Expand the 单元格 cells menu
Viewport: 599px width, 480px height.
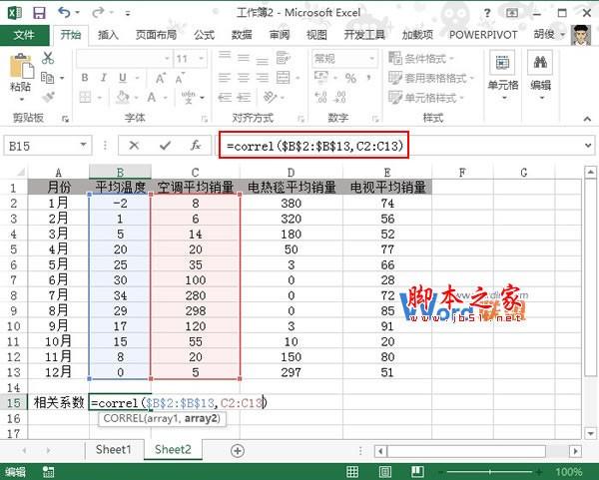[x=503, y=76]
